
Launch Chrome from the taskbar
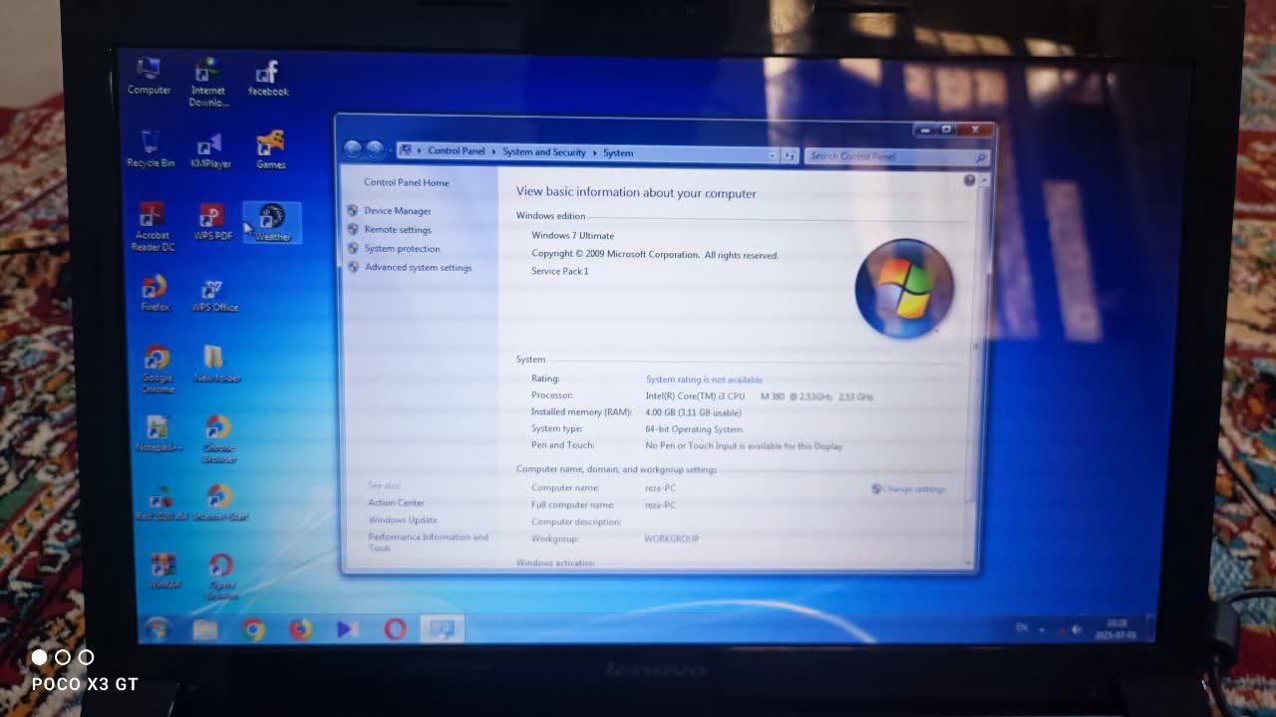click(253, 629)
